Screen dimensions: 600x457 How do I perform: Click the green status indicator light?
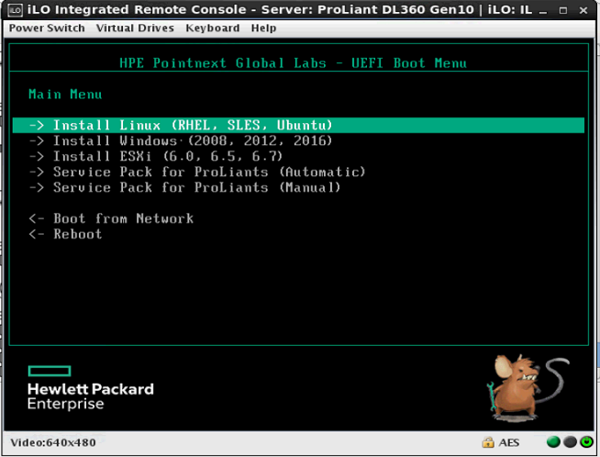coord(553,442)
